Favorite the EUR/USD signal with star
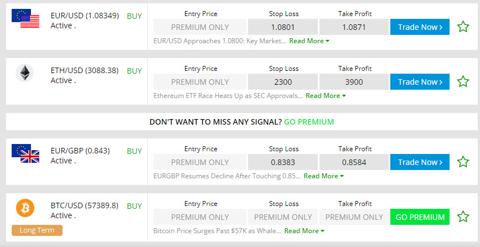Image resolution: width=480 pixels, height=247 pixels. [x=463, y=27]
